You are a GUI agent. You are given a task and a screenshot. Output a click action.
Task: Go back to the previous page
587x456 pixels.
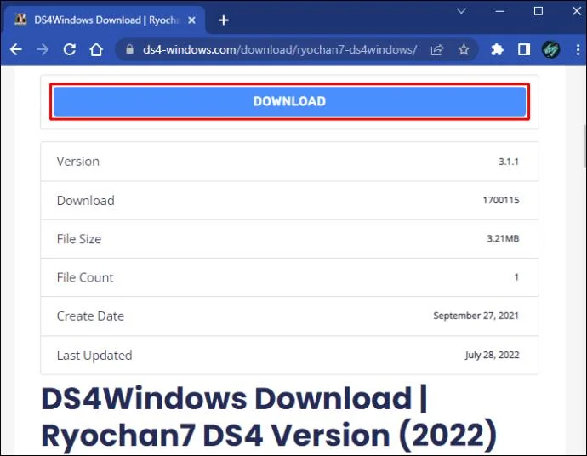[x=15, y=49]
